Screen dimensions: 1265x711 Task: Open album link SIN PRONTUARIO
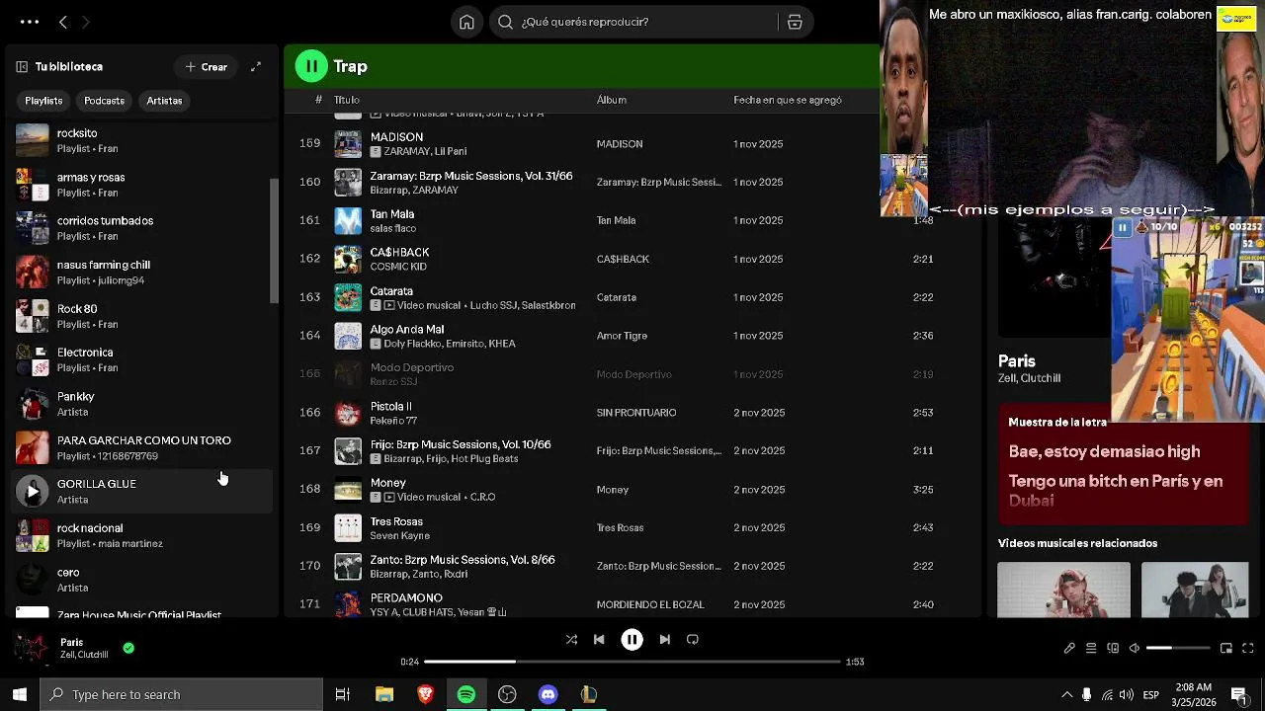(636, 413)
